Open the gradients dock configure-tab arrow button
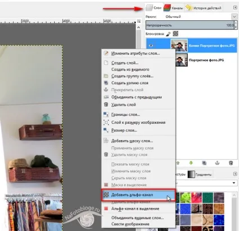The width and height of the screenshot is (239, 231). click(235, 174)
